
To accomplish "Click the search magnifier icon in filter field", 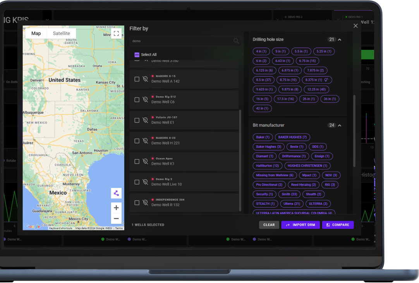I will point(235,41).
